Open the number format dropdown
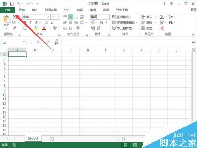This screenshot has width=197, height=148. point(108,17)
